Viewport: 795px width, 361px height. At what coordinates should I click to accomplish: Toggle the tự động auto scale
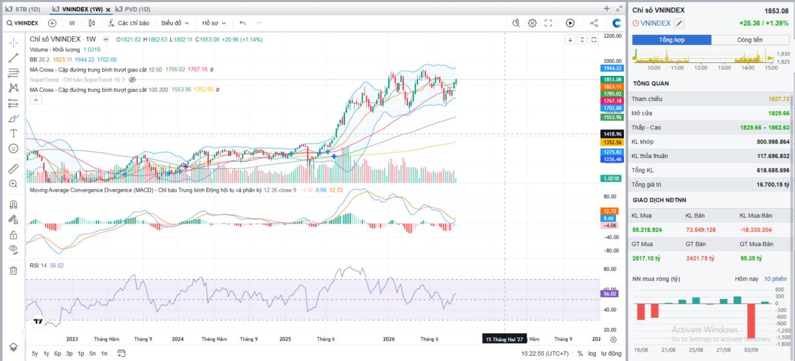611,353
